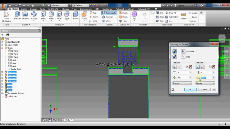The width and height of the screenshot is (230, 129).
Task: Open the Model browser dropdown
Action: point(6,31)
